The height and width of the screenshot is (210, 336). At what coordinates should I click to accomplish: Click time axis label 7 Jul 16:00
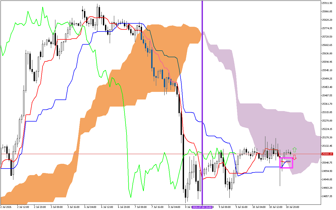click(x=157, y=207)
